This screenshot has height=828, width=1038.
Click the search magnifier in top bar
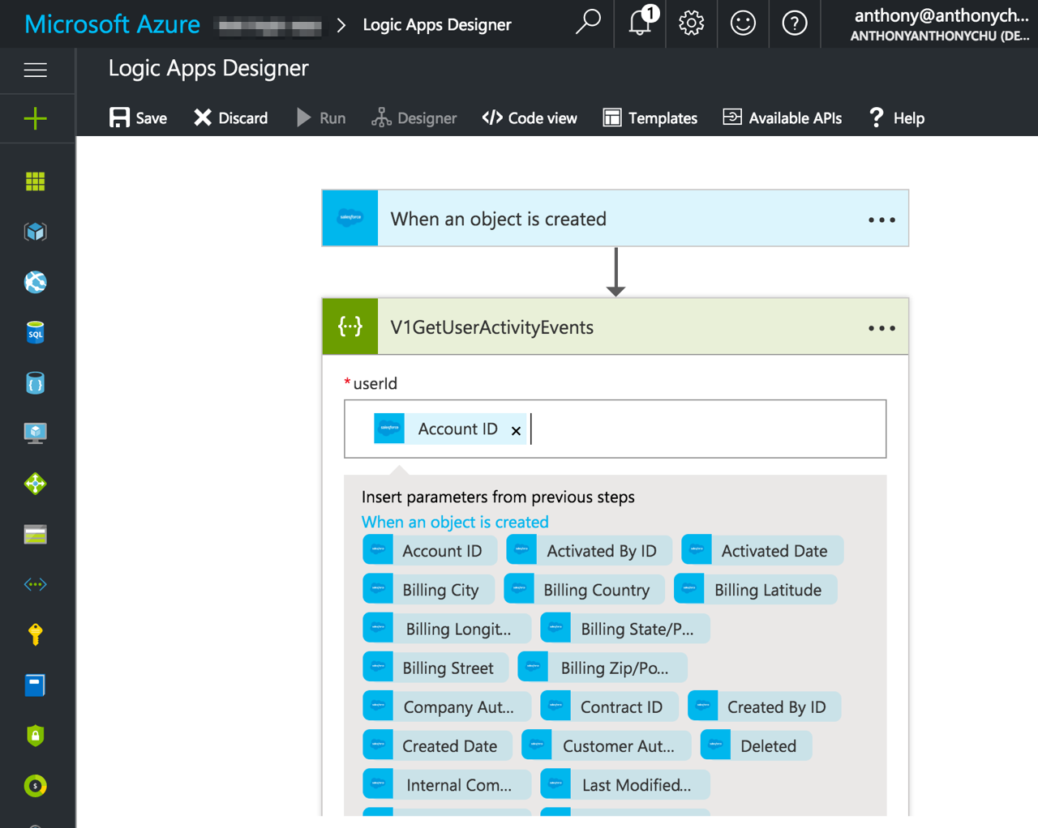click(x=588, y=23)
